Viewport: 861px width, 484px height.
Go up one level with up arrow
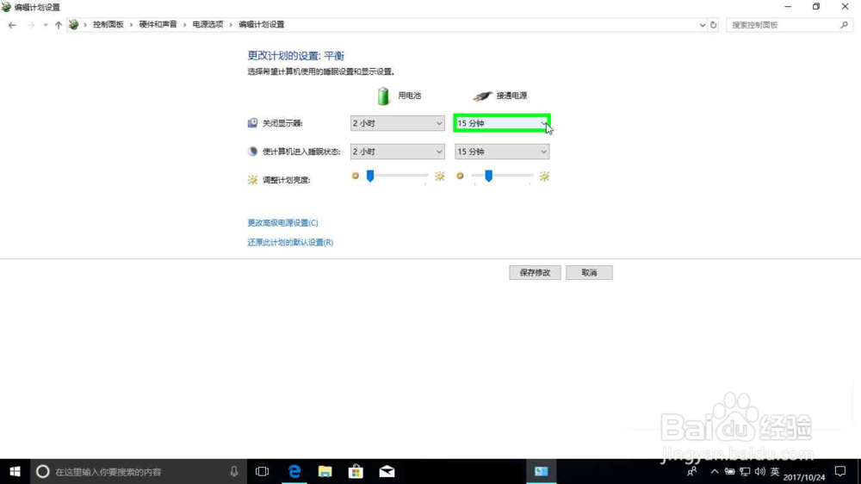[x=59, y=25]
